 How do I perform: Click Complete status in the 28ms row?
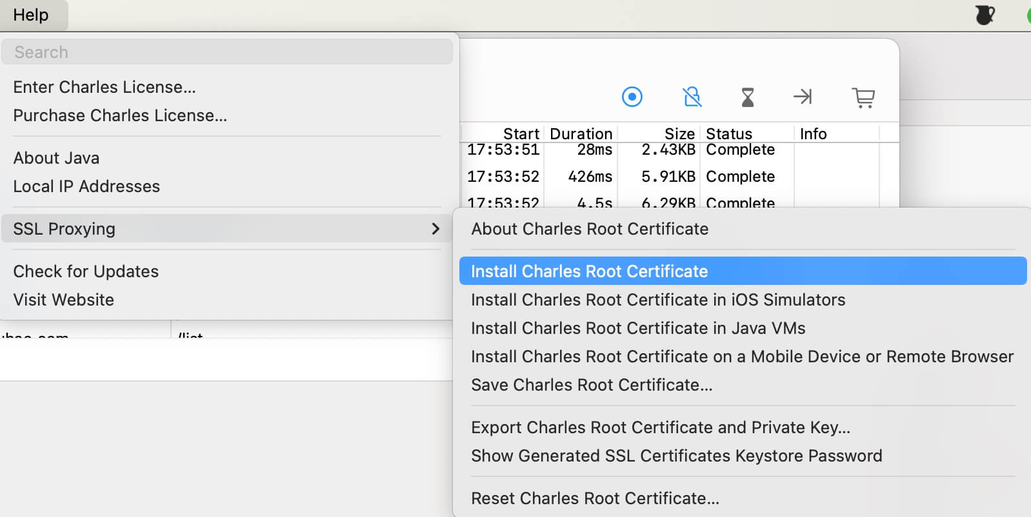pyautogui.click(x=740, y=150)
